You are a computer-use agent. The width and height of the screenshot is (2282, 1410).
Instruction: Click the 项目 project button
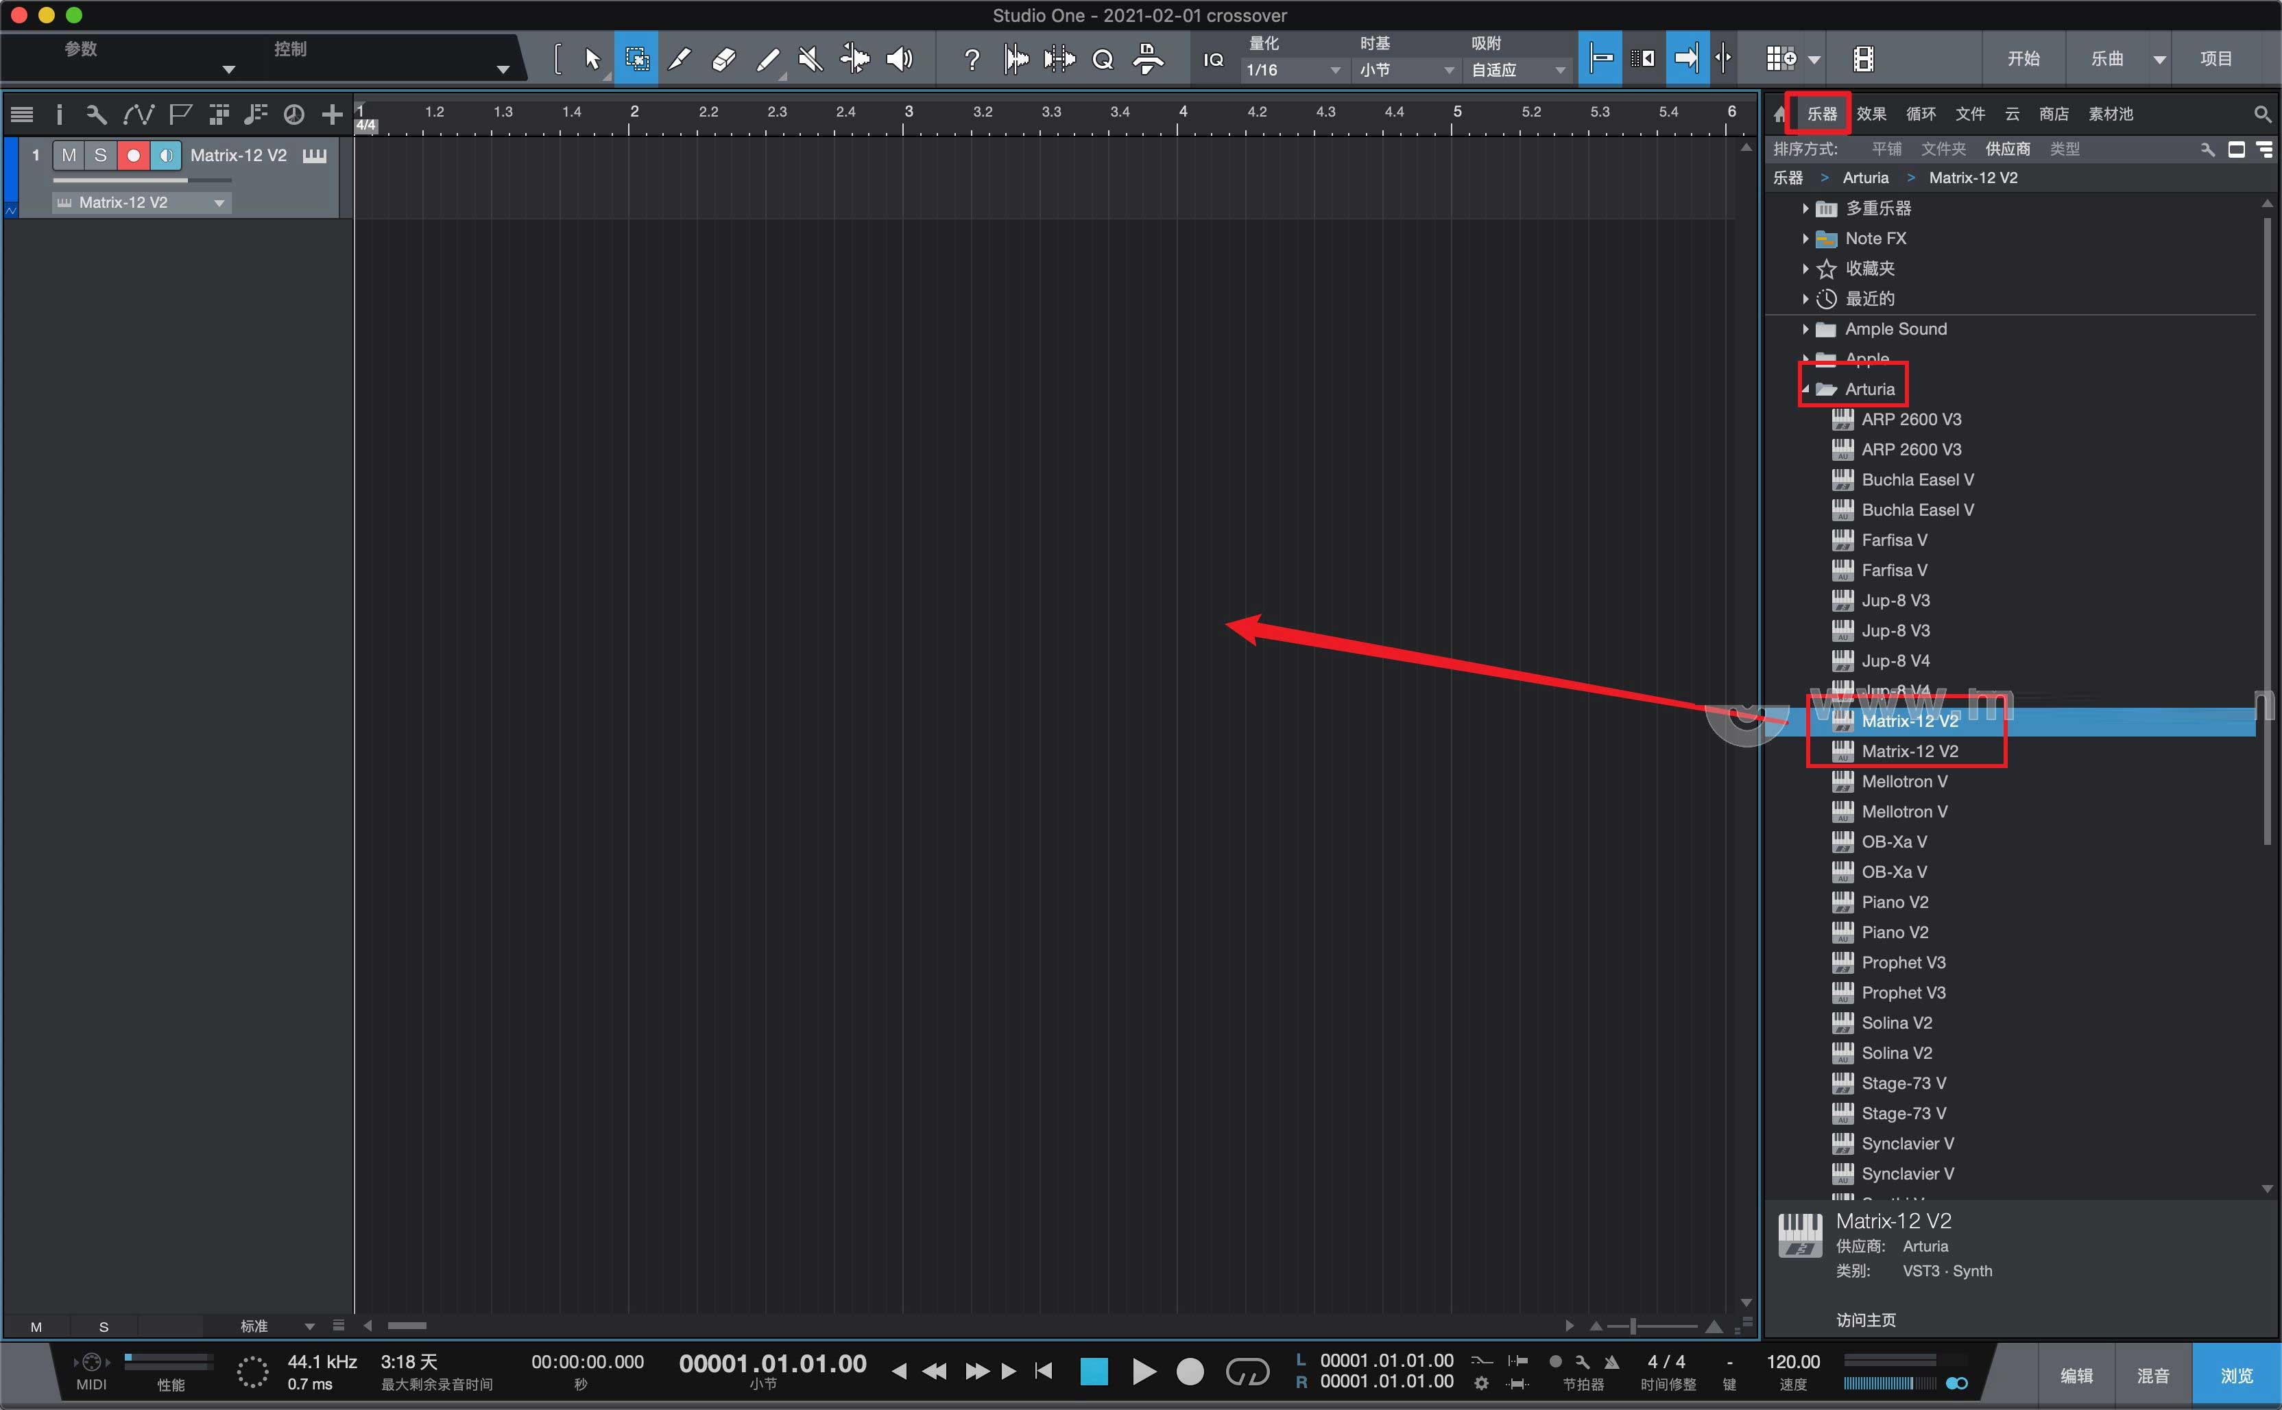click(2215, 59)
